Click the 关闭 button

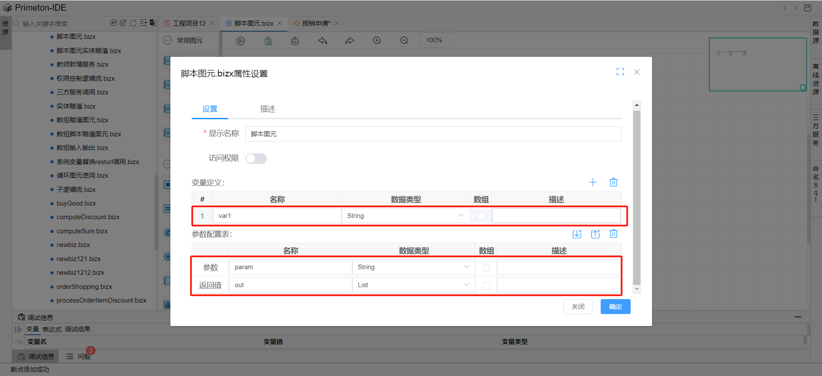coord(578,307)
